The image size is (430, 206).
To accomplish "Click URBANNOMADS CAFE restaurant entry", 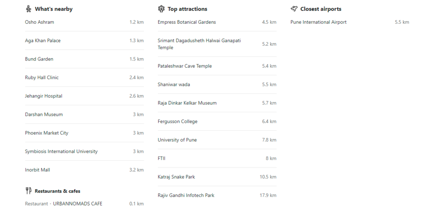I will click(77, 204).
